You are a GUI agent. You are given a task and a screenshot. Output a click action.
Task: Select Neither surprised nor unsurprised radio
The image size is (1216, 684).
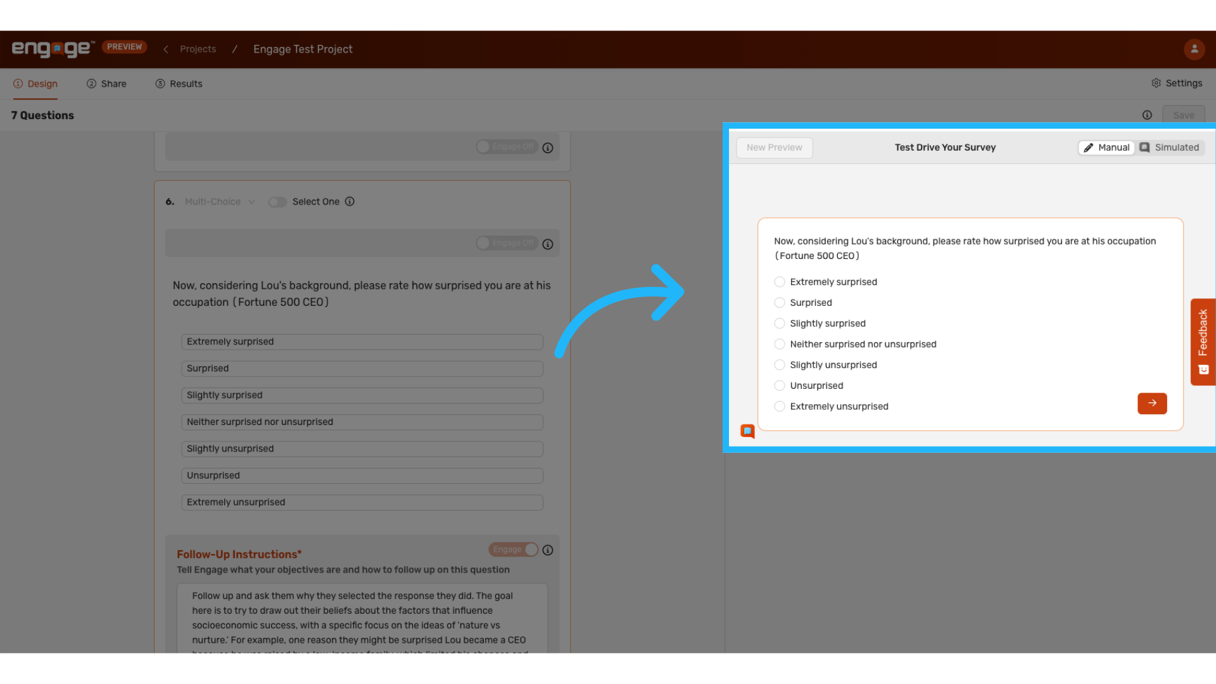(780, 344)
